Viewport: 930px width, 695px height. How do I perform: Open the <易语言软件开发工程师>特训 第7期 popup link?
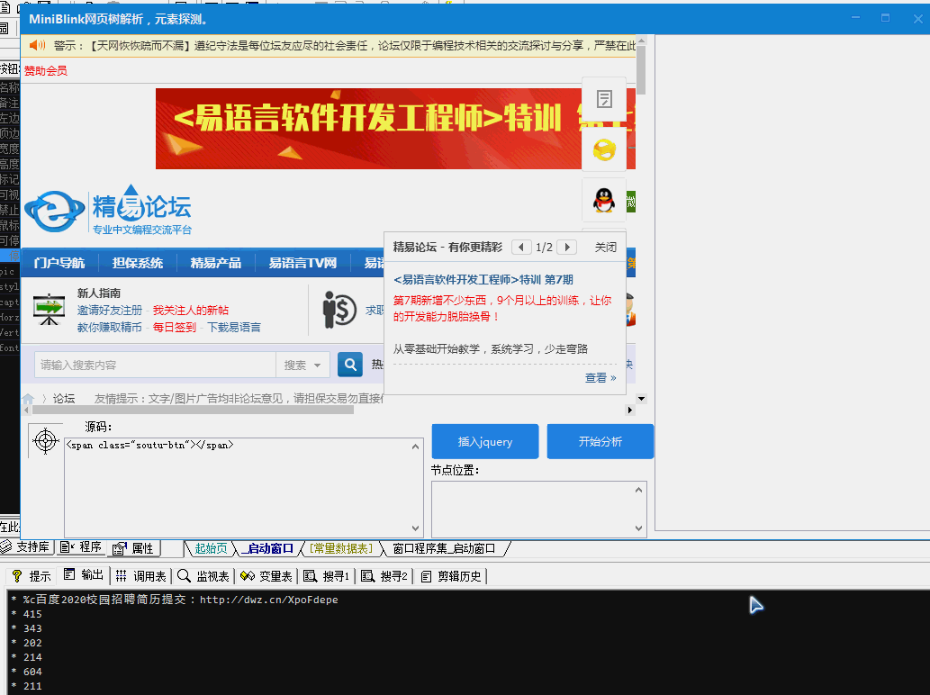pos(483,279)
